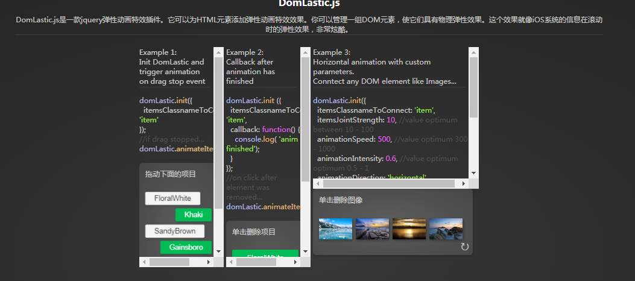Click the third thumbnail showing golden sunset
Image resolution: width=635 pixels, height=281 pixels.
coord(409,229)
